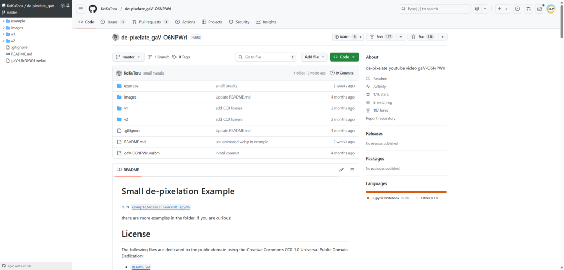Viewport: 564px width, 270px height.
Task: Open 'use animated webp in example' commit message
Action: [x=242, y=142]
